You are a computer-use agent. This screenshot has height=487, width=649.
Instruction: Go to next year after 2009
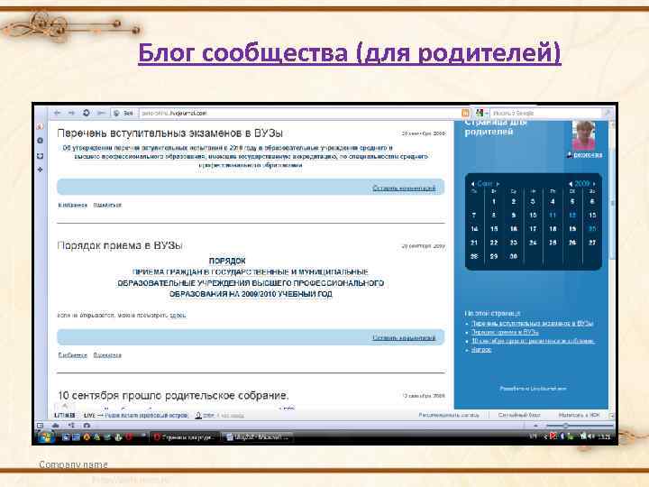click(x=594, y=183)
